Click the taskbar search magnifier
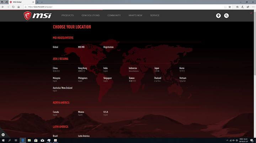Screen dimensions: 256x143 (x=10, y=140)
